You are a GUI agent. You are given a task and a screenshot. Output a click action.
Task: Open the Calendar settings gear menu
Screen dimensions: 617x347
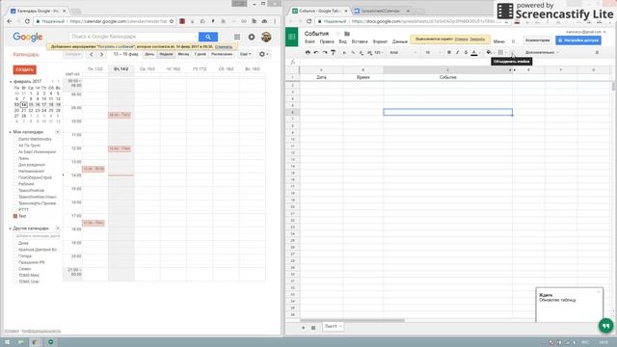pyautogui.click(x=263, y=54)
